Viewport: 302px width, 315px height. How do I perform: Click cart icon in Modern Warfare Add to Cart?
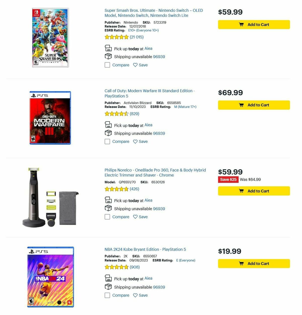click(242, 105)
